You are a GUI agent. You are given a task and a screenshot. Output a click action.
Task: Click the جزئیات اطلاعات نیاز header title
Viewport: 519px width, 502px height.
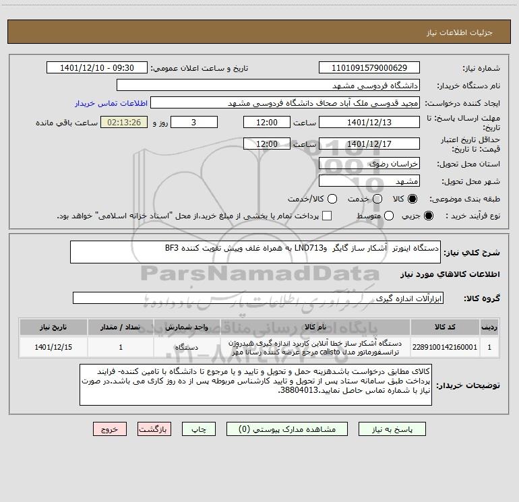[459, 32]
